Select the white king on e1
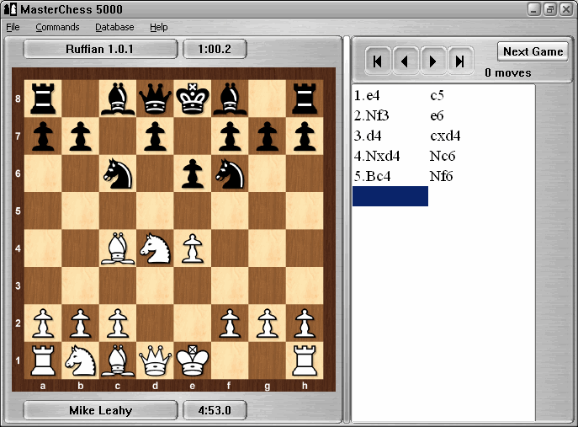Image resolution: width=578 pixels, height=427 pixels. pos(194,361)
